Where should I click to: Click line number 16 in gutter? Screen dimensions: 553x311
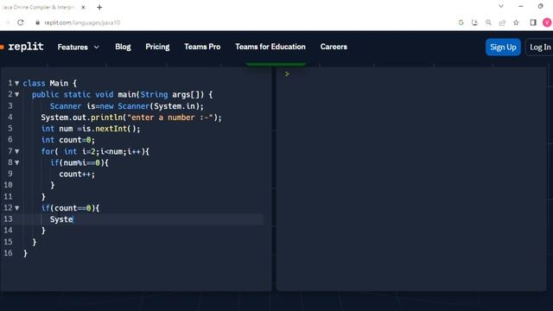coord(8,253)
